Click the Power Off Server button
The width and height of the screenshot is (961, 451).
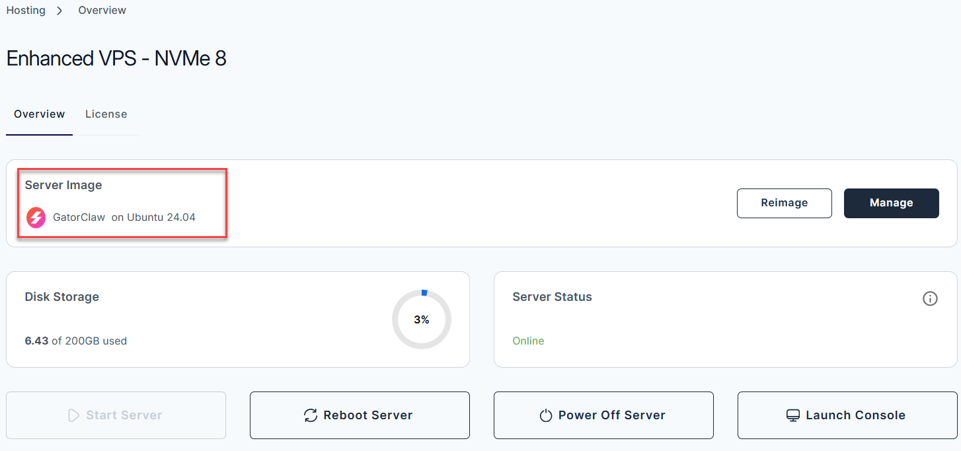pos(603,415)
